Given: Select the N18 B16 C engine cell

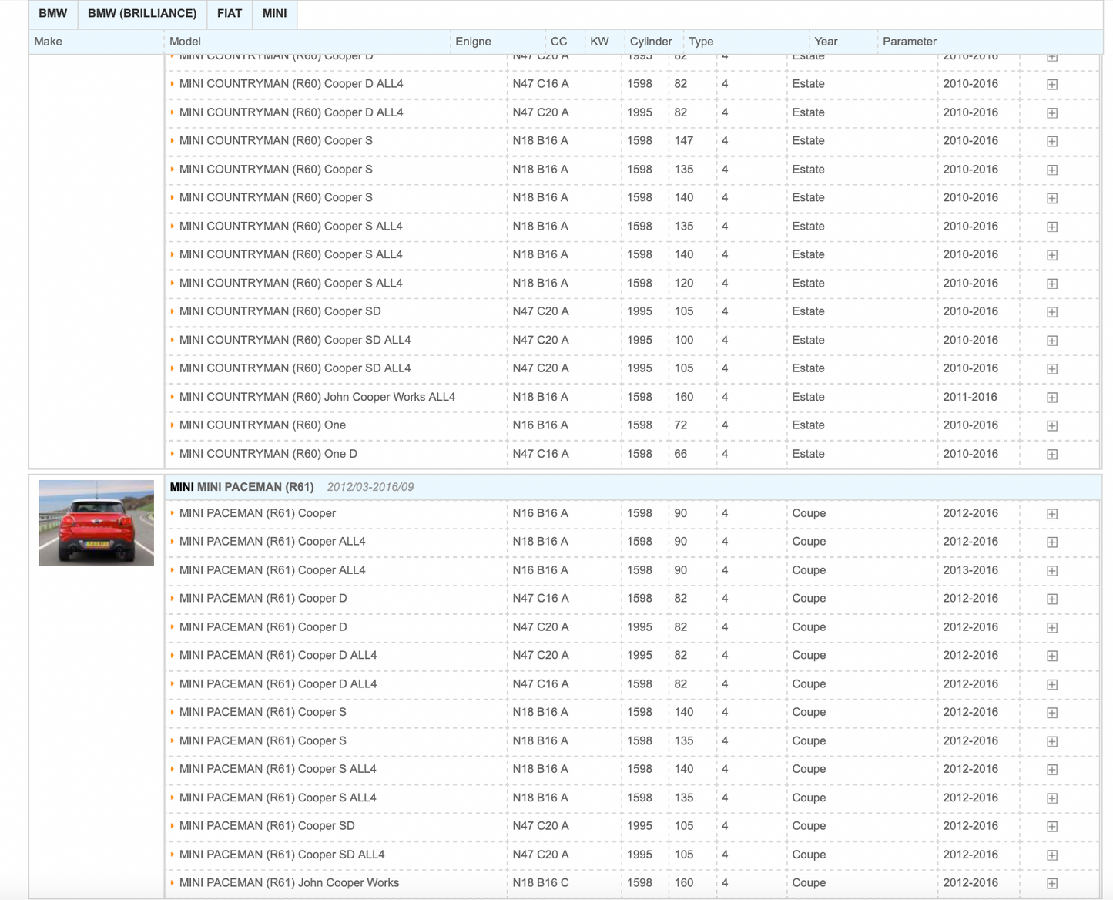Looking at the screenshot, I should 541,883.
